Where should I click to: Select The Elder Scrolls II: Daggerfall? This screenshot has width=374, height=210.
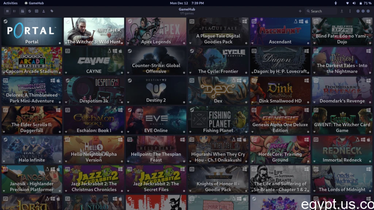pos(32,120)
